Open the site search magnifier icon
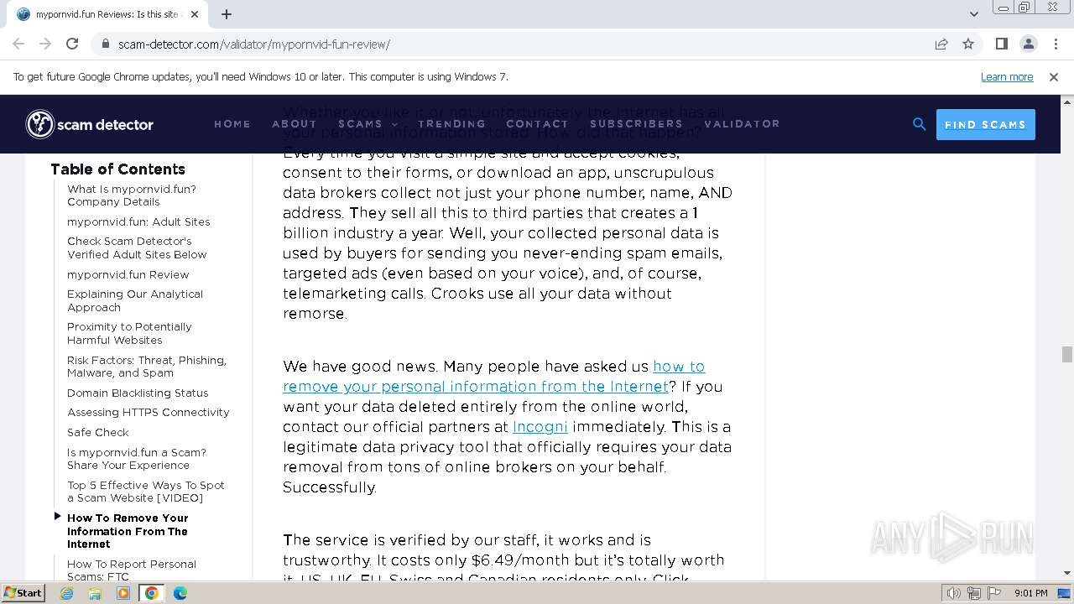Image resolution: width=1074 pixels, height=604 pixels. [919, 124]
